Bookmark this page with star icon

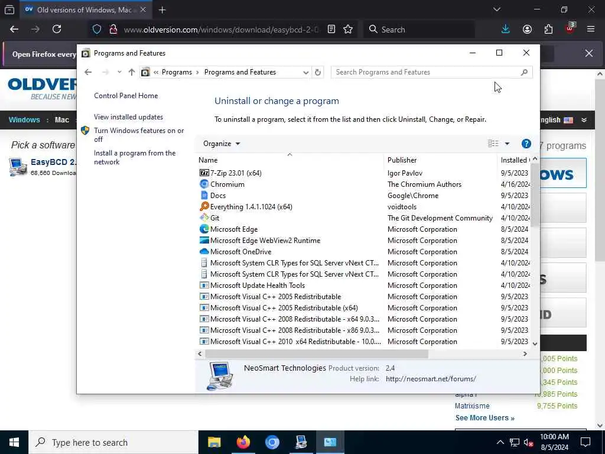pyautogui.click(x=348, y=30)
